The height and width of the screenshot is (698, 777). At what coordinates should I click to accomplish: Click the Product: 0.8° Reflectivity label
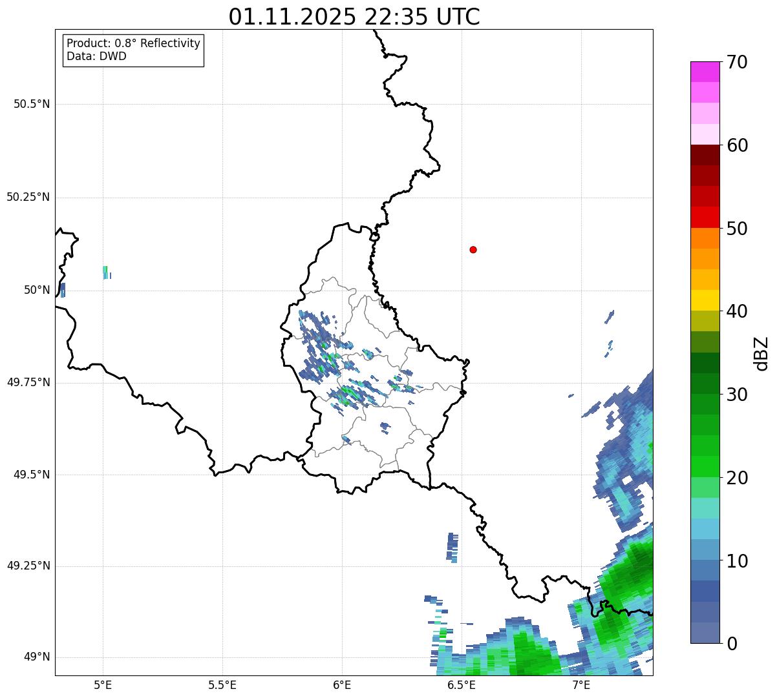click(x=134, y=43)
